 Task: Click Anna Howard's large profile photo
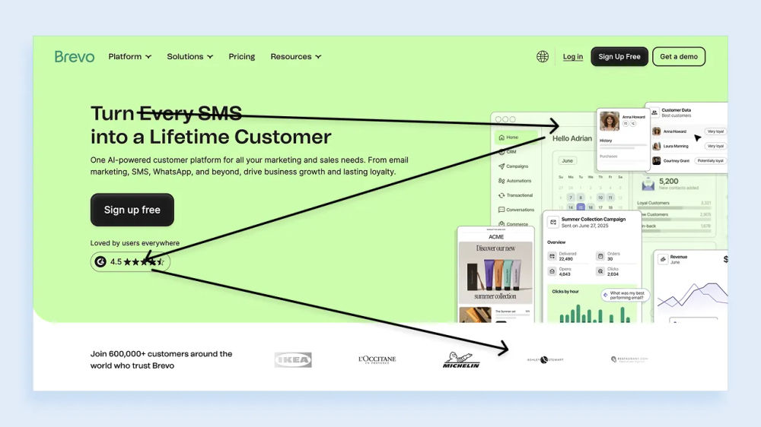610,121
